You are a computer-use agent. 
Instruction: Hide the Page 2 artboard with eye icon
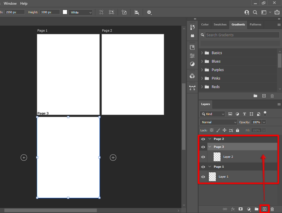point(203,139)
